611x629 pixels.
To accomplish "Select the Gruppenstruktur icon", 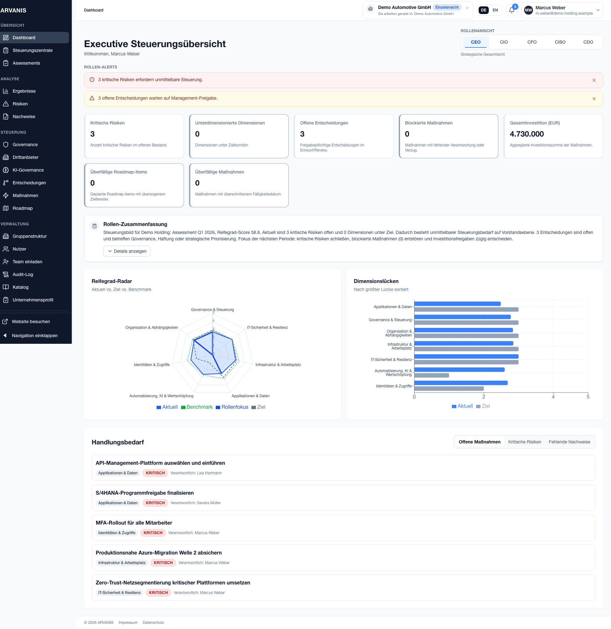I will [6, 236].
